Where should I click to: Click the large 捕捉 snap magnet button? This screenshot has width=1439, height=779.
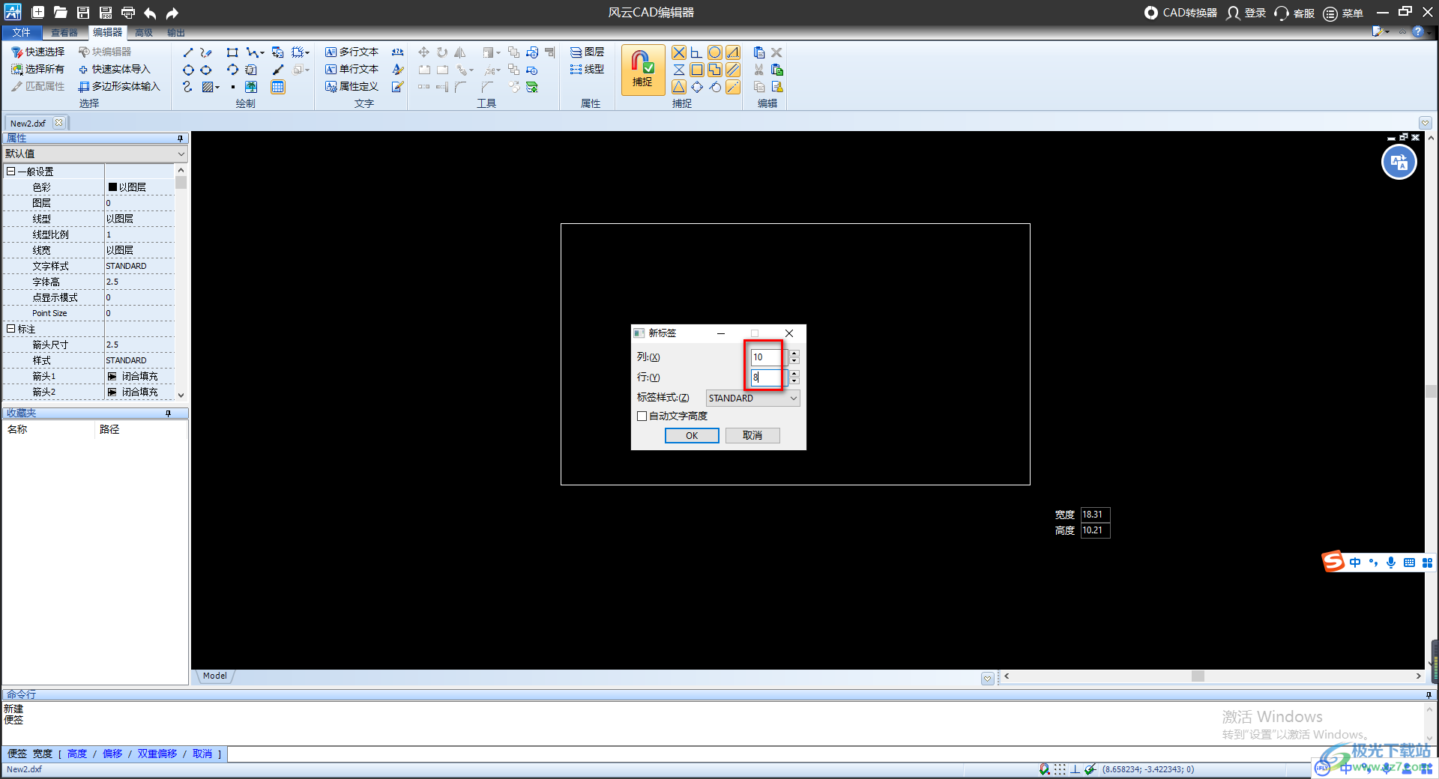pyautogui.click(x=642, y=69)
